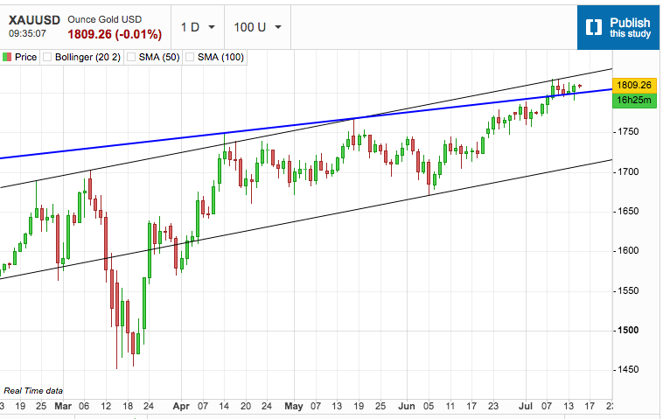Image resolution: width=663 pixels, height=419 pixels.
Task: Click the yellow 1809.26 price tag
Action: coord(634,86)
